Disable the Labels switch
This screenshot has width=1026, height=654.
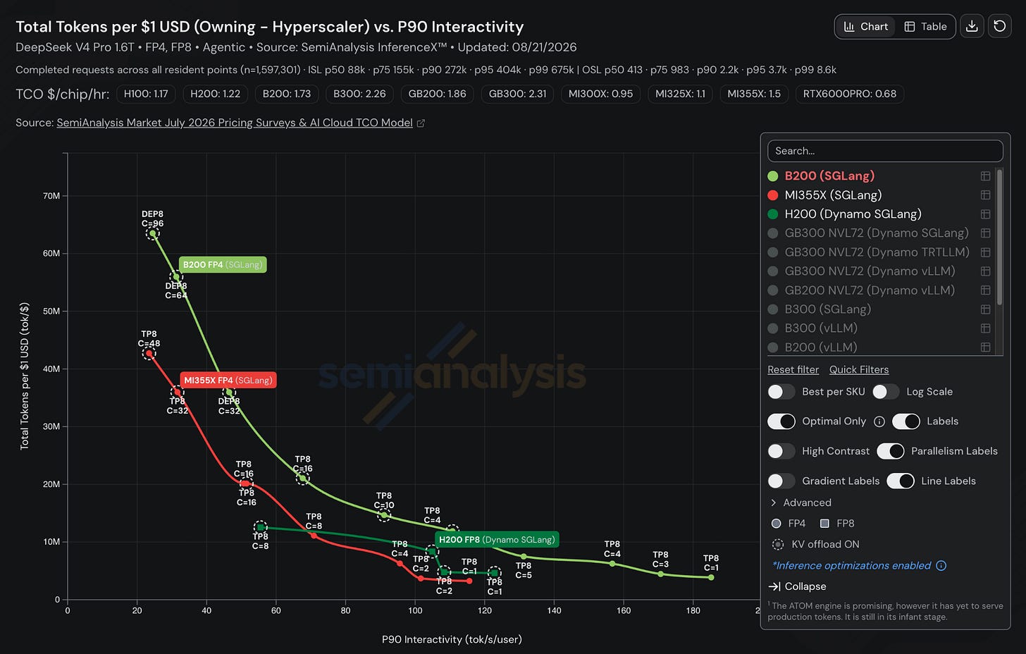(x=906, y=421)
